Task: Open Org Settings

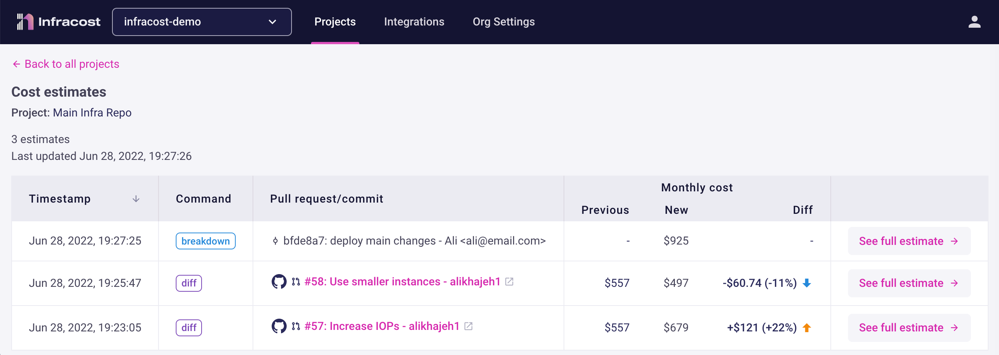Action: pyautogui.click(x=503, y=22)
